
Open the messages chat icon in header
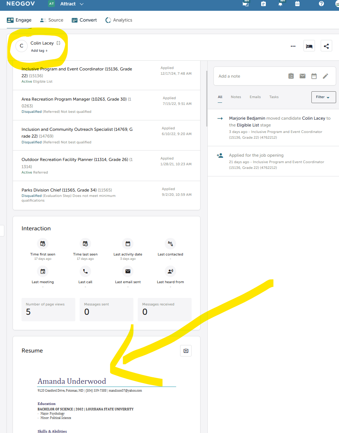coord(246,4)
